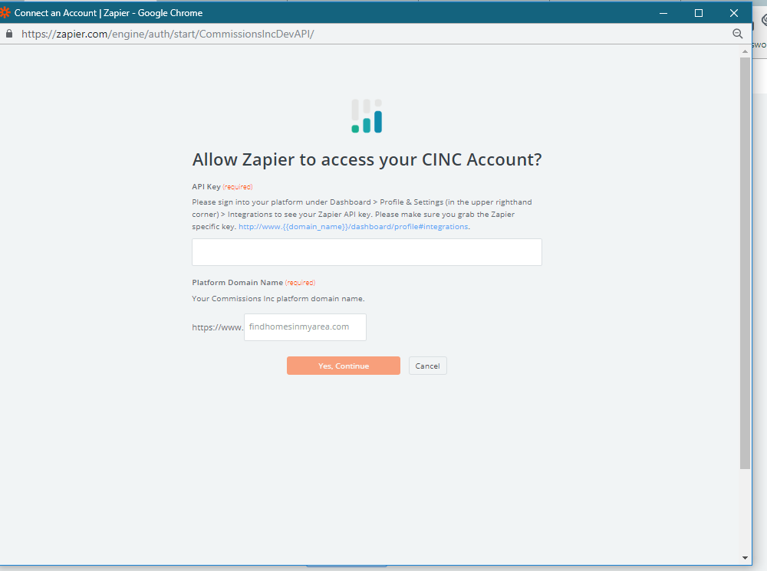Click the scrollbar up arrow
The height and width of the screenshot is (571, 767).
pos(745,51)
